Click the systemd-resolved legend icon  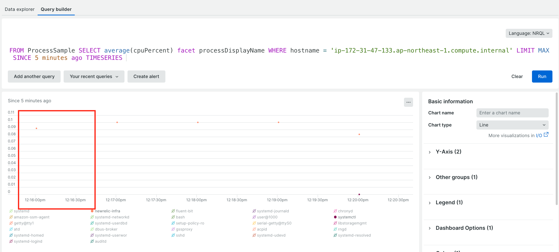click(x=335, y=235)
